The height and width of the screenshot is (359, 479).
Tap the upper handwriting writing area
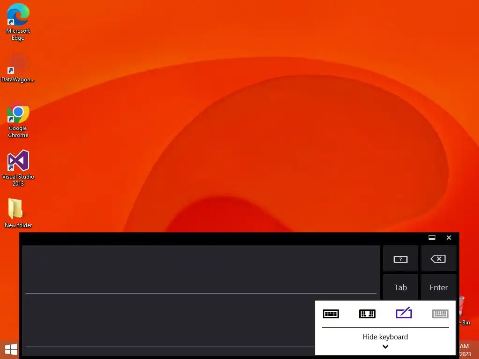pyautogui.click(x=201, y=269)
